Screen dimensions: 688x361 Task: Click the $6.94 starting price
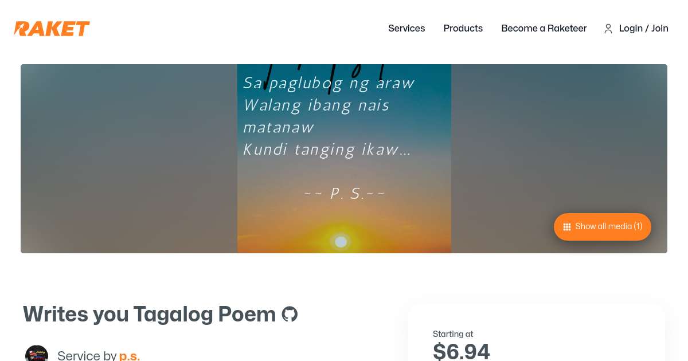tap(461, 350)
